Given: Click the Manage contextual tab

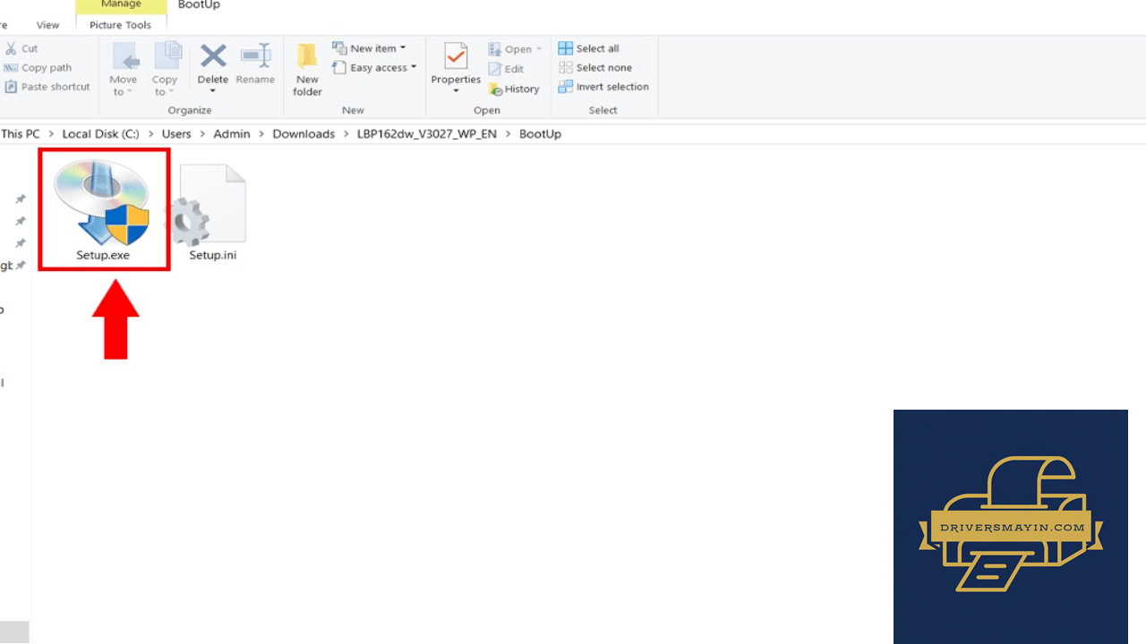Looking at the screenshot, I should [x=121, y=5].
